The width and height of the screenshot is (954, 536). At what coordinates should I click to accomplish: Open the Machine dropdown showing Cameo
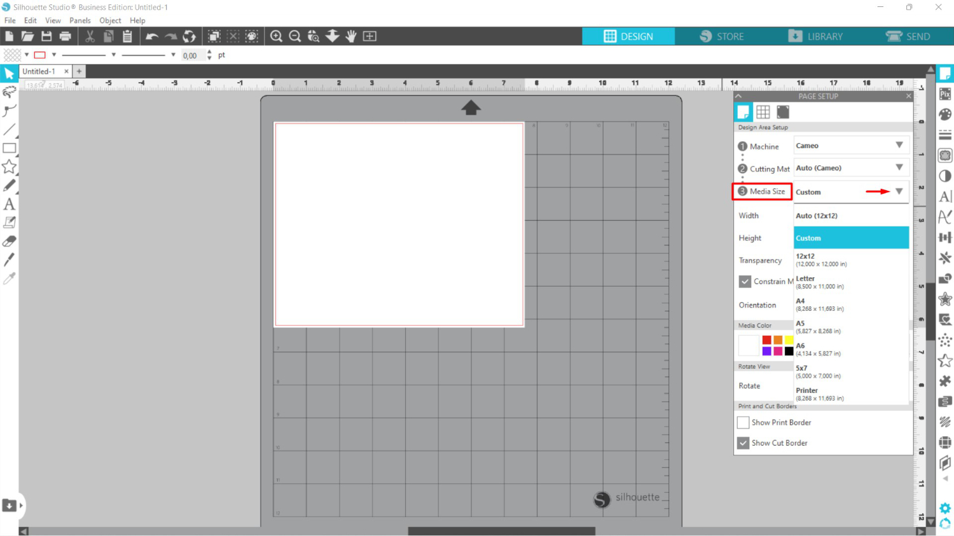[x=851, y=146]
